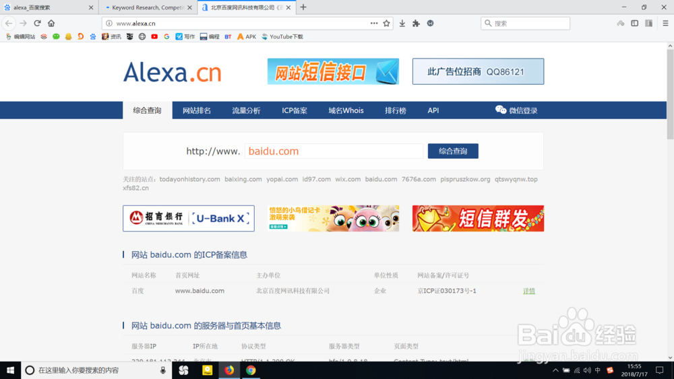The width and height of the screenshot is (674, 379).
Task: Open followed site pispruszkow.org
Action: pos(465,180)
